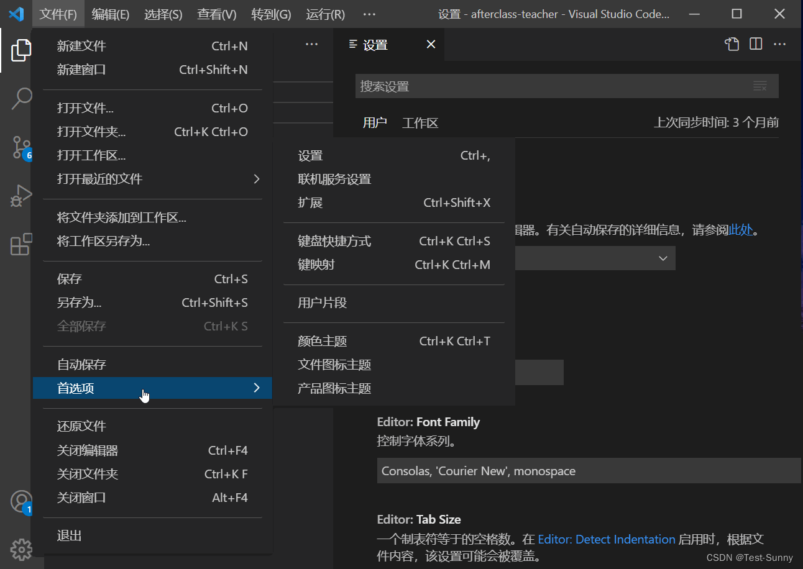Open 设置 from the preferences submenu
This screenshot has width=803, height=569.
pyautogui.click(x=394, y=156)
